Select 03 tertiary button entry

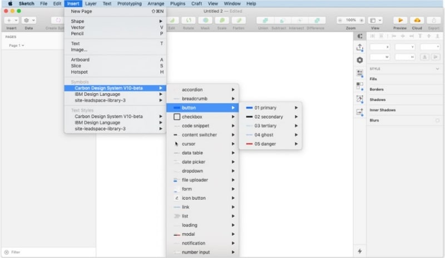click(270, 126)
